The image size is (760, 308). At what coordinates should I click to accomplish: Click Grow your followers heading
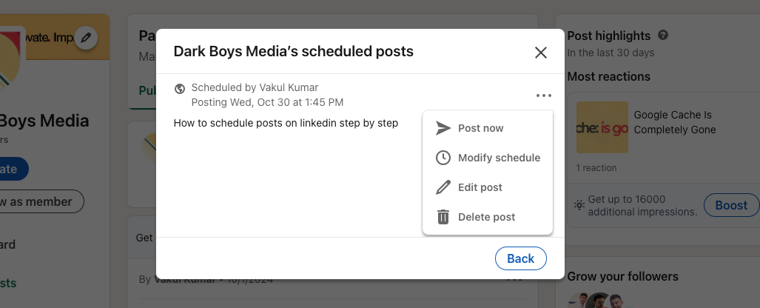point(623,276)
